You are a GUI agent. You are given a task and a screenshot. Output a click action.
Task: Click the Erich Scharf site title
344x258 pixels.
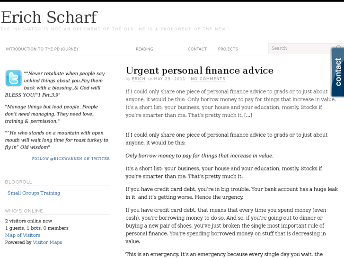[49, 17]
